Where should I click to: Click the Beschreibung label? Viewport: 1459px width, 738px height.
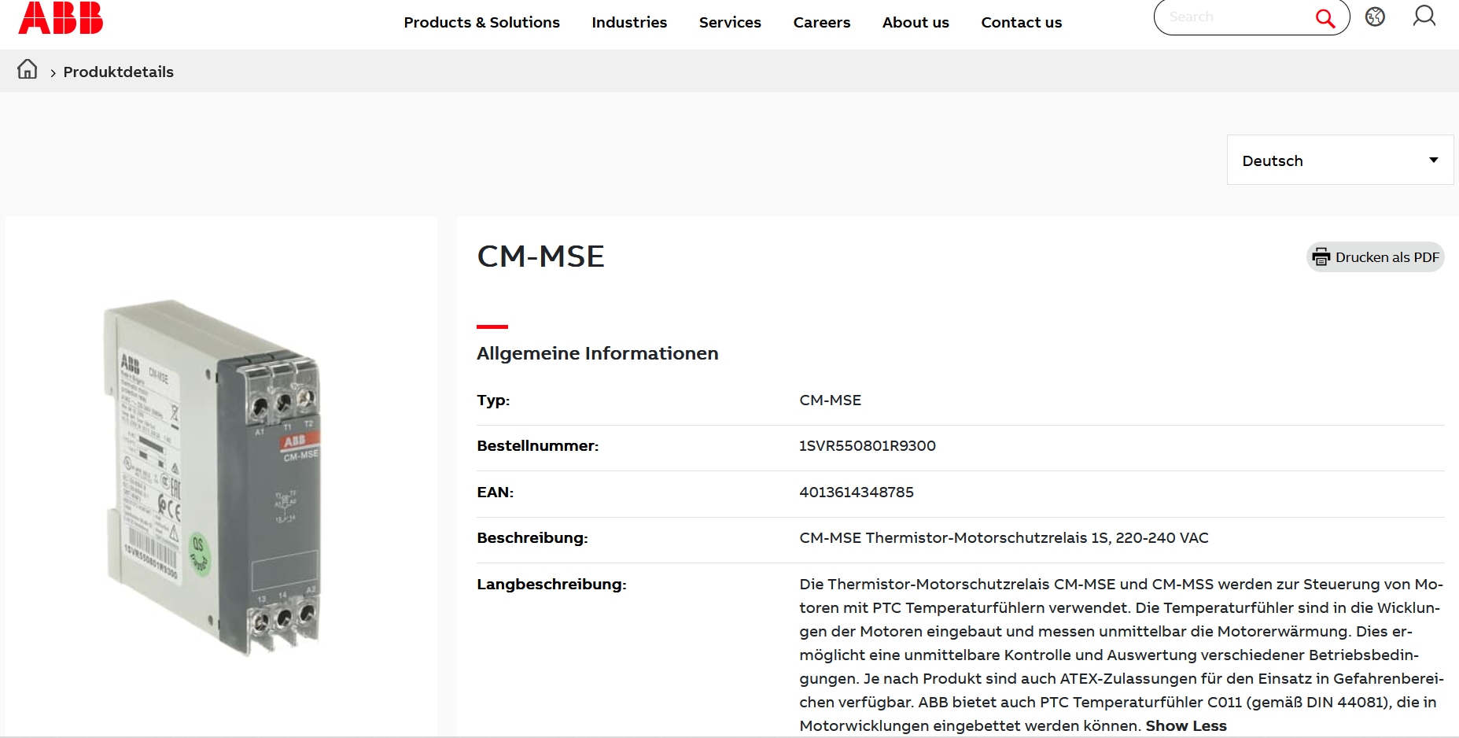pos(532,537)
